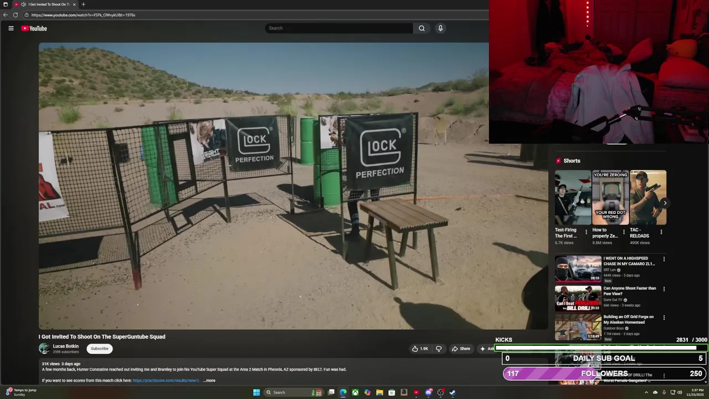
Task: View site information lock icon in address bar
Action: coord(27,15)
